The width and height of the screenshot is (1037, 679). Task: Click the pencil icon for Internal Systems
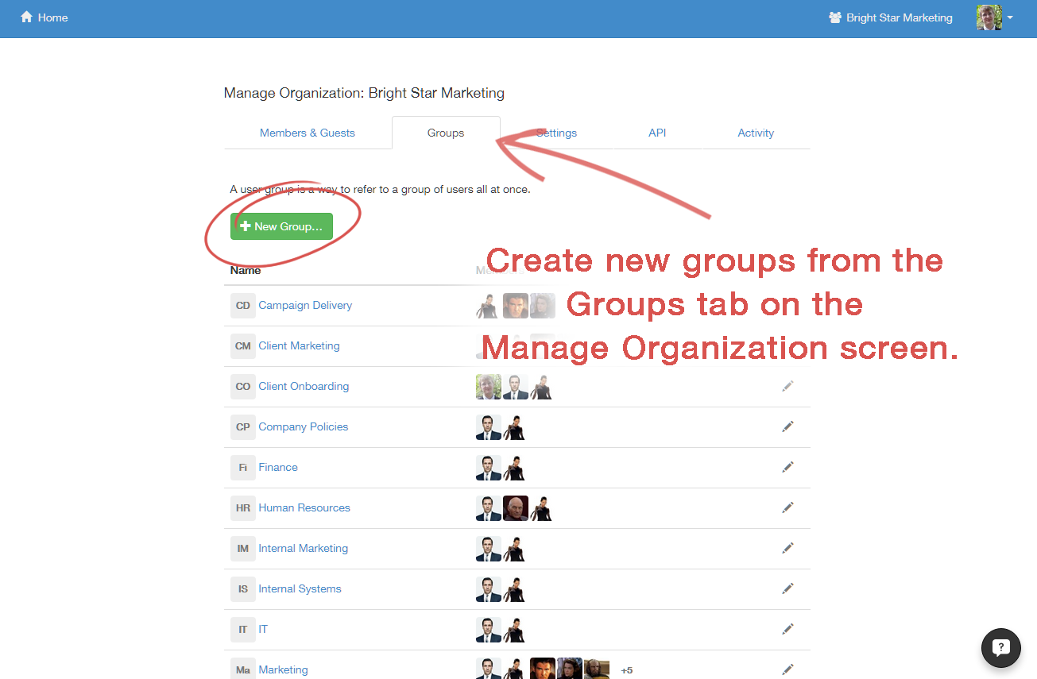tap(787, 588)
